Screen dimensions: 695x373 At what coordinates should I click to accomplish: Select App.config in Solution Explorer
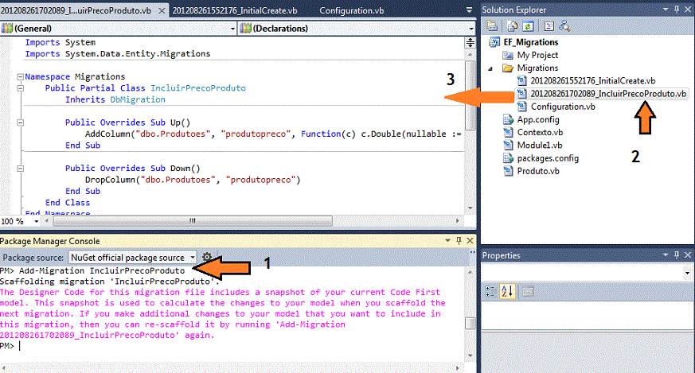pos(538,119)
